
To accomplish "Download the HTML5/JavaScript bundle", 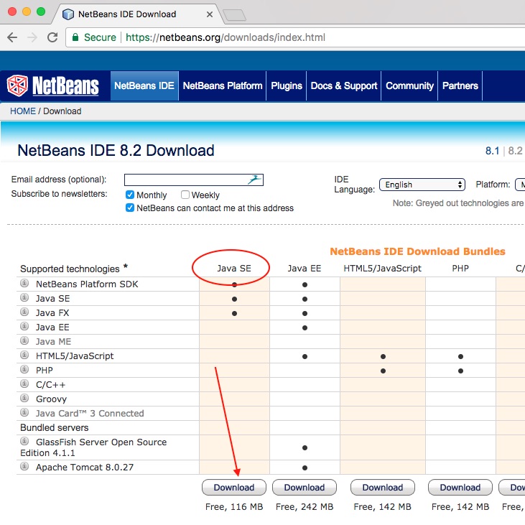I will click(383, 488).
